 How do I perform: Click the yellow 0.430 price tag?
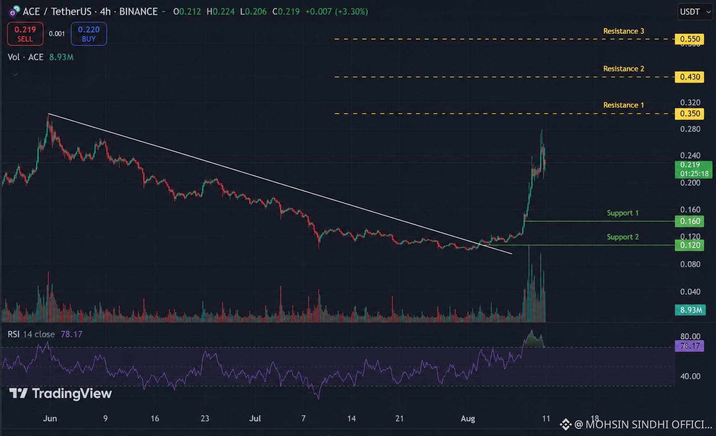(690, 77)
